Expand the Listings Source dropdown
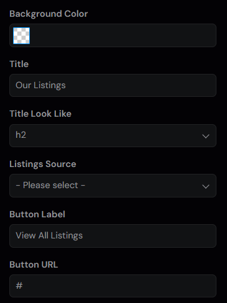227x303 pixels. (x=113, y=186)
